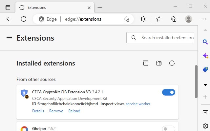Image resolution: width=210 pixels, height=131 pixels.
Task: Open the Extensions puzzle toolbar icon
Action: point(143,19)
